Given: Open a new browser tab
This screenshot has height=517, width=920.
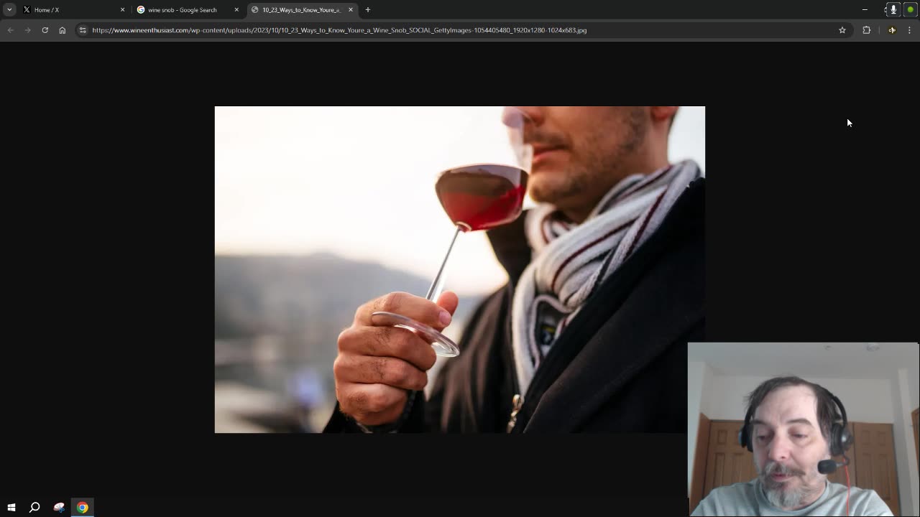Looking at the screenshot, I should [368, 9].
